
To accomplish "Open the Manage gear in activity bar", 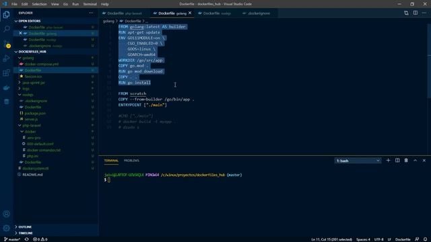I will [x=6, y=228].
